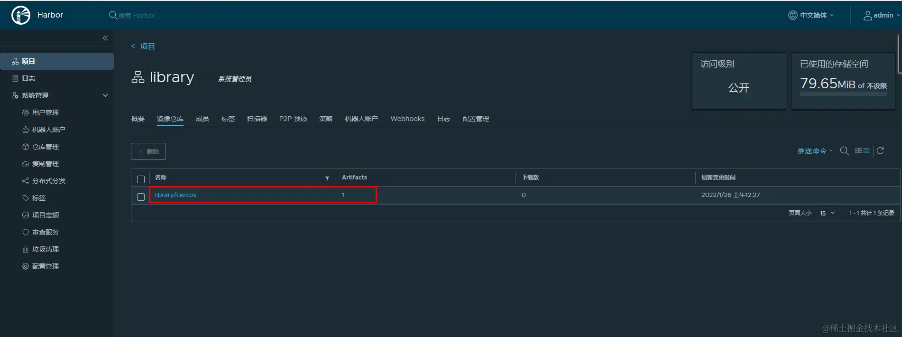Image resolution: width=902 pixels, height=337 pixels.
Task: Open the page size 15 dropdown
Action: click(x=828, y=213)
